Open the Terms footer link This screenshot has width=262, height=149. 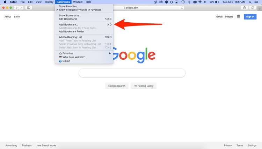point(240,146)
